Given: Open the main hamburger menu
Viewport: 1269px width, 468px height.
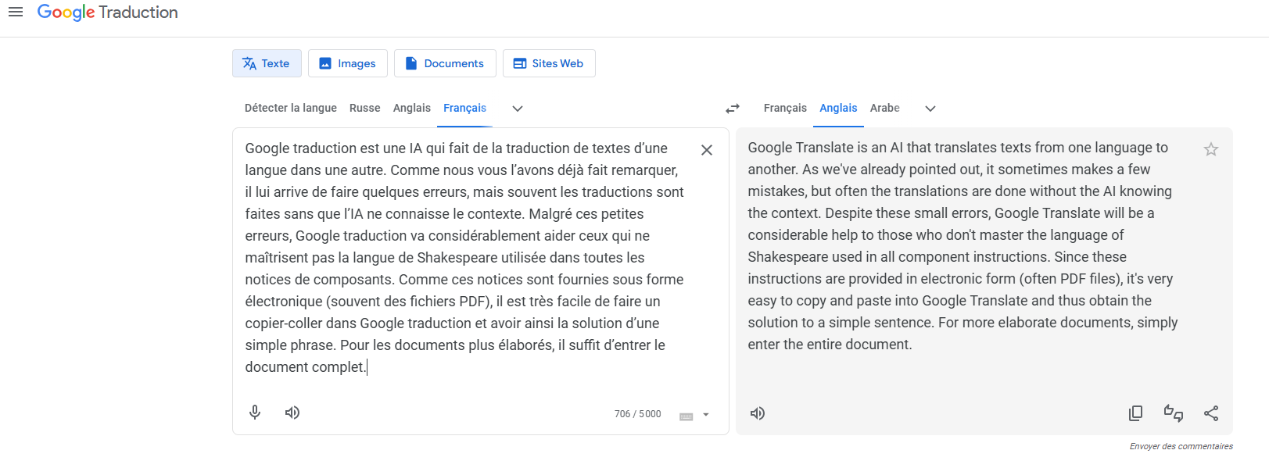Looking at the screenshot, I should pyautogui.click(x=16, y=12).
